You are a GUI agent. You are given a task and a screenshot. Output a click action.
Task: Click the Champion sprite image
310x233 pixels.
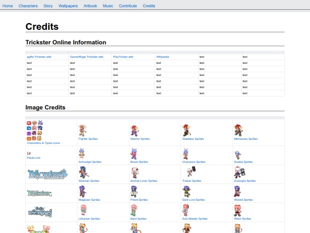pos(185,154)
